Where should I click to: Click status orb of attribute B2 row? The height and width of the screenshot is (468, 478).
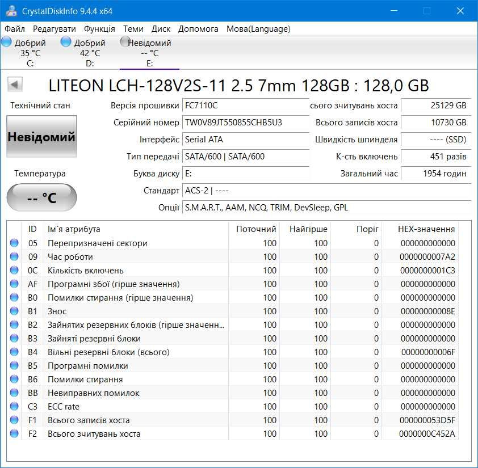(14, 324)
